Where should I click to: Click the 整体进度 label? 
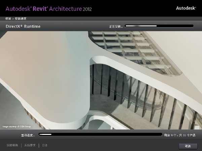(28, 135)
